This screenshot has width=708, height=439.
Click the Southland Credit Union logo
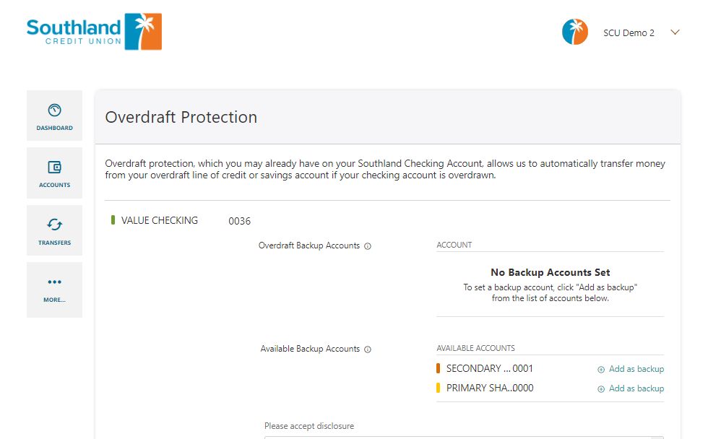95,32
